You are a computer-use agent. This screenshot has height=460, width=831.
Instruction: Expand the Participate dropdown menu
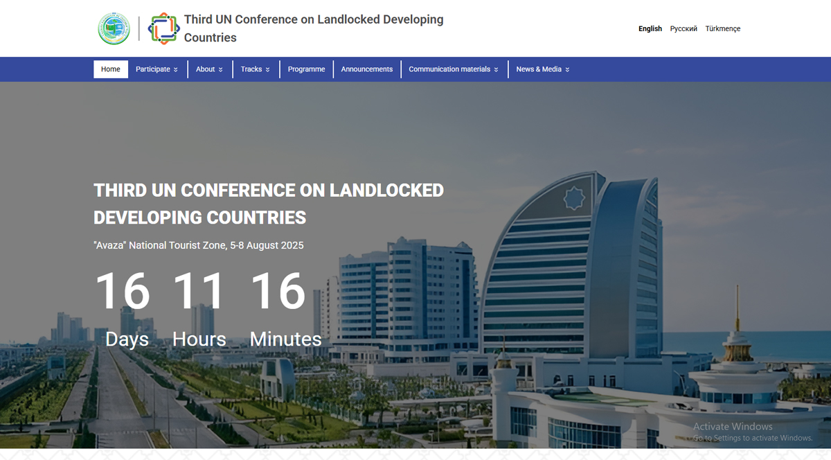point(157,69)
